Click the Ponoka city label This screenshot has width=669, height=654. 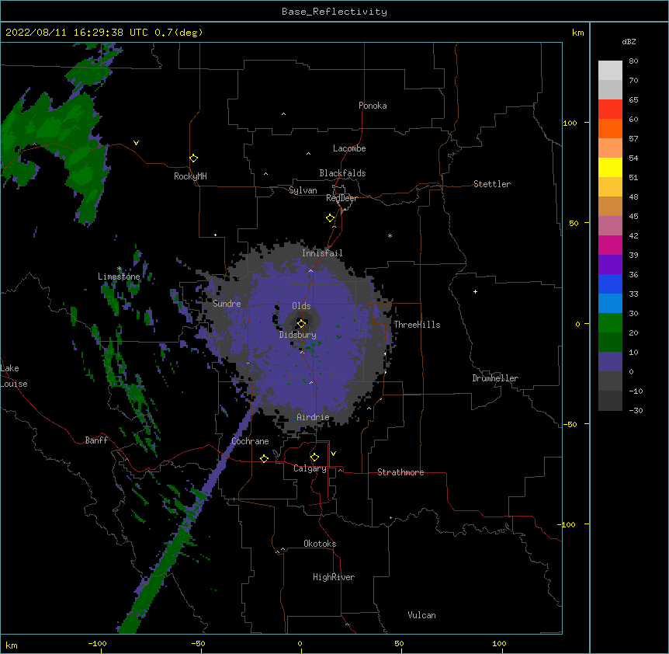373,106
